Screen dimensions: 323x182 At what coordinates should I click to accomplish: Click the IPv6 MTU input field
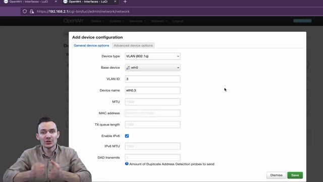tap(152, 146)
